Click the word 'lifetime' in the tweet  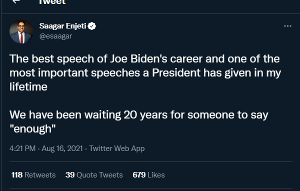click(x=28, y=86)
